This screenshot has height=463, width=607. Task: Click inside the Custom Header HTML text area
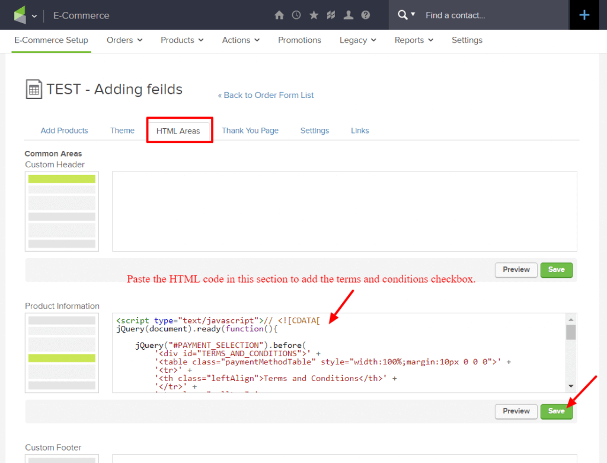click(344, 211)
